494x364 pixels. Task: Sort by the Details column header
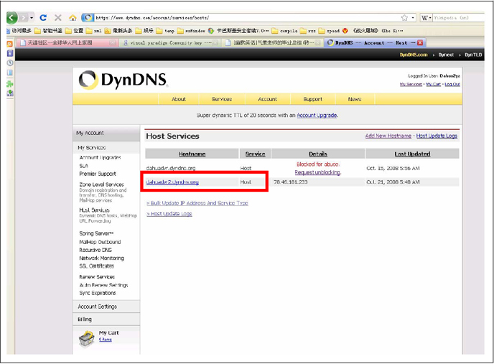pyautogui.click(x=318, y=154)
